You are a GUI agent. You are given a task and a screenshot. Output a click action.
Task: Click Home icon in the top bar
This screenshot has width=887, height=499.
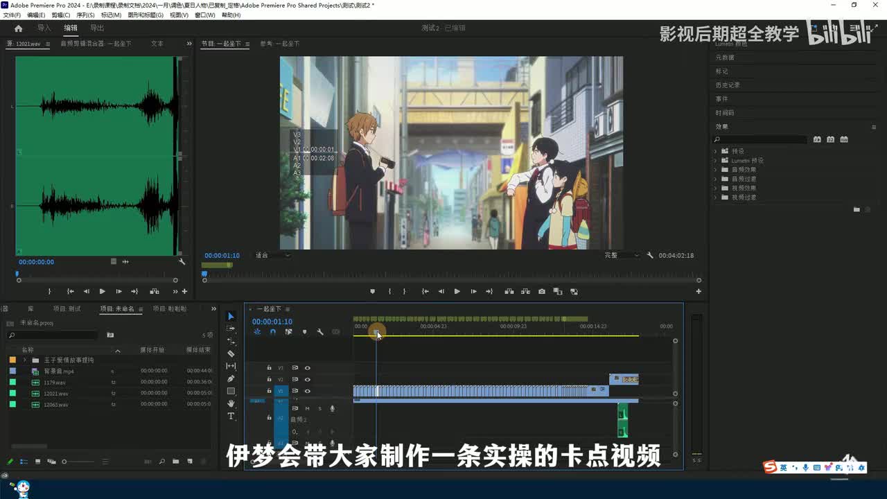click(18, 28)
